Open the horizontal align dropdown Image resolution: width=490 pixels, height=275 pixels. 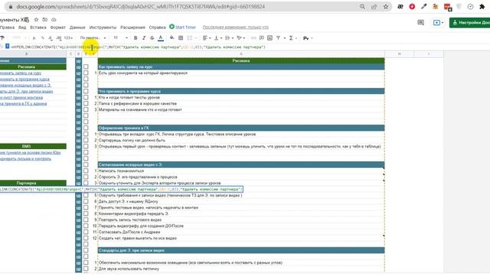(207, 37)
